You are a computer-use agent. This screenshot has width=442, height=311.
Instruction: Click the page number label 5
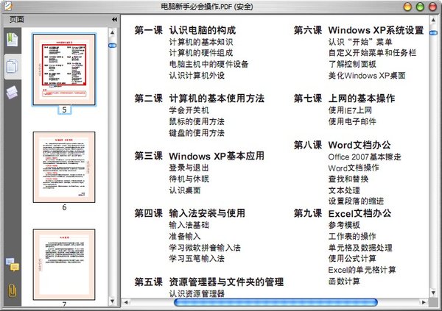tap(64, 110)
